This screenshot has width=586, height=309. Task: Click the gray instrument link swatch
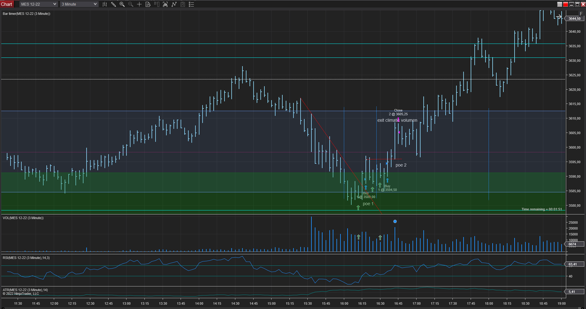point(560,4)
